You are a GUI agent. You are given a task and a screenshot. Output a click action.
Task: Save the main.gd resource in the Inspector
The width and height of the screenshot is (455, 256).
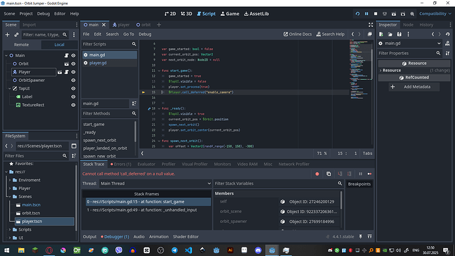399,34
